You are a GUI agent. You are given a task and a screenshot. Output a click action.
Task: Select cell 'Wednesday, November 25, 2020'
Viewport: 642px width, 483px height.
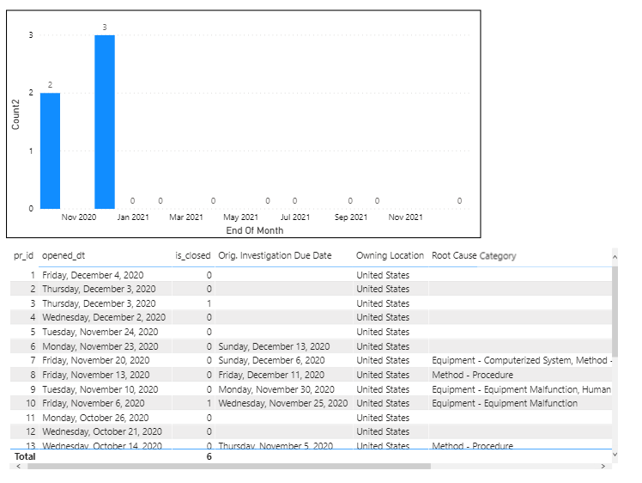[x=283, y=403]
